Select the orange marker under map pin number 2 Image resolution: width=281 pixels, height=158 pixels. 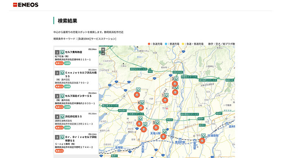click(x=175, y=92)
